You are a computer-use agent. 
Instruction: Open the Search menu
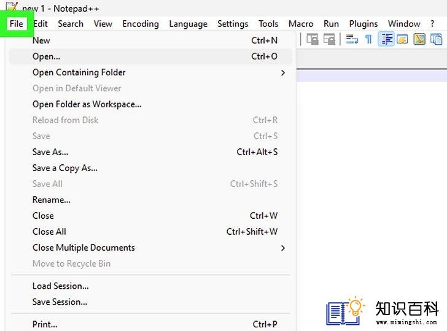[71, 24]
